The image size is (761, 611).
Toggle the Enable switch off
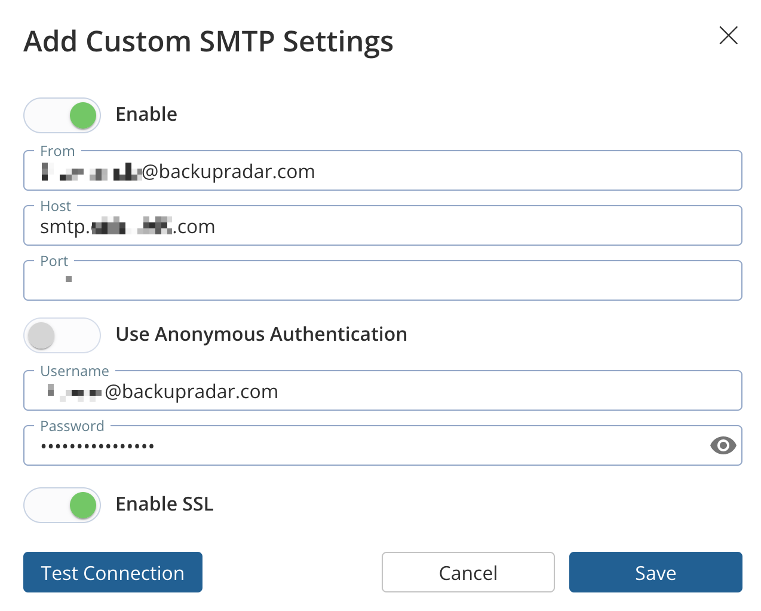62,115
